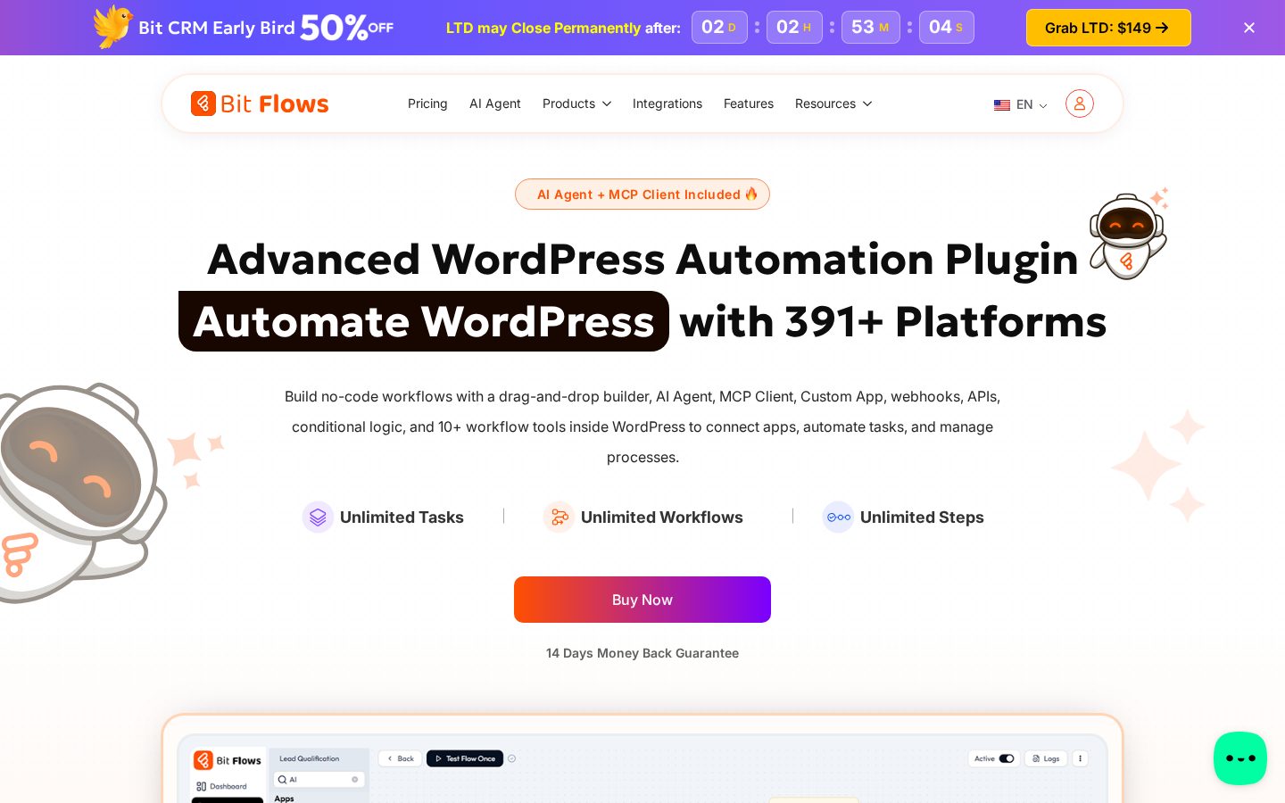Click the Unlimited Tasks layers icon
The height and width of the screenshot is (803, 1285).
point(318,517)
